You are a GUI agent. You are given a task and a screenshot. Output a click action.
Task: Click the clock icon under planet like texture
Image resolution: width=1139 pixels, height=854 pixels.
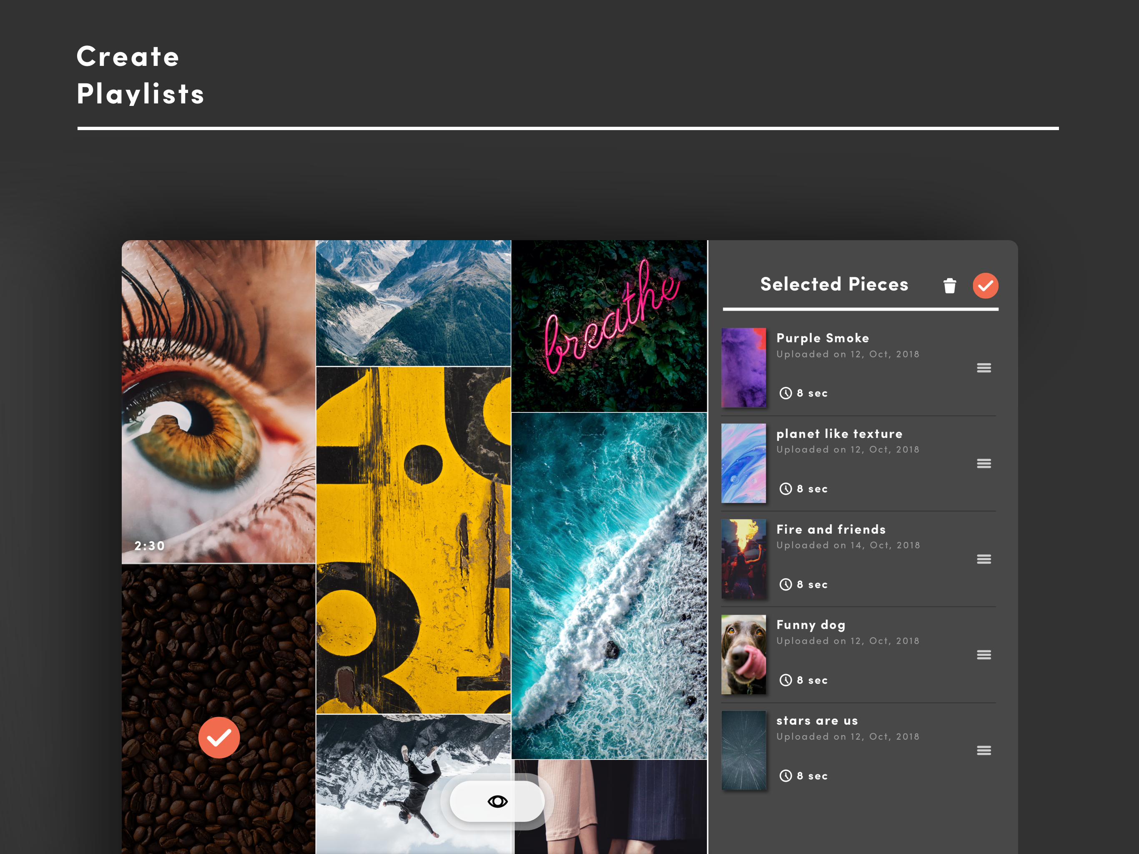(785, 489)
